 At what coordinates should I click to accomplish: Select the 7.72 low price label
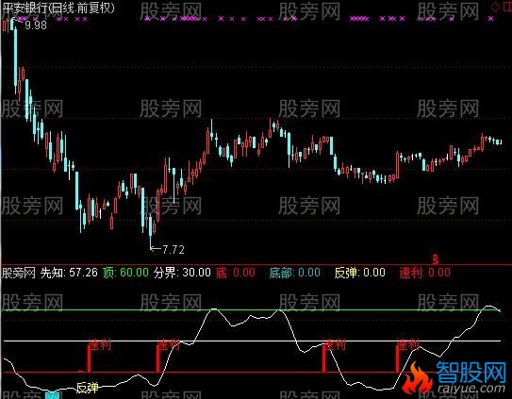[173, 250]
